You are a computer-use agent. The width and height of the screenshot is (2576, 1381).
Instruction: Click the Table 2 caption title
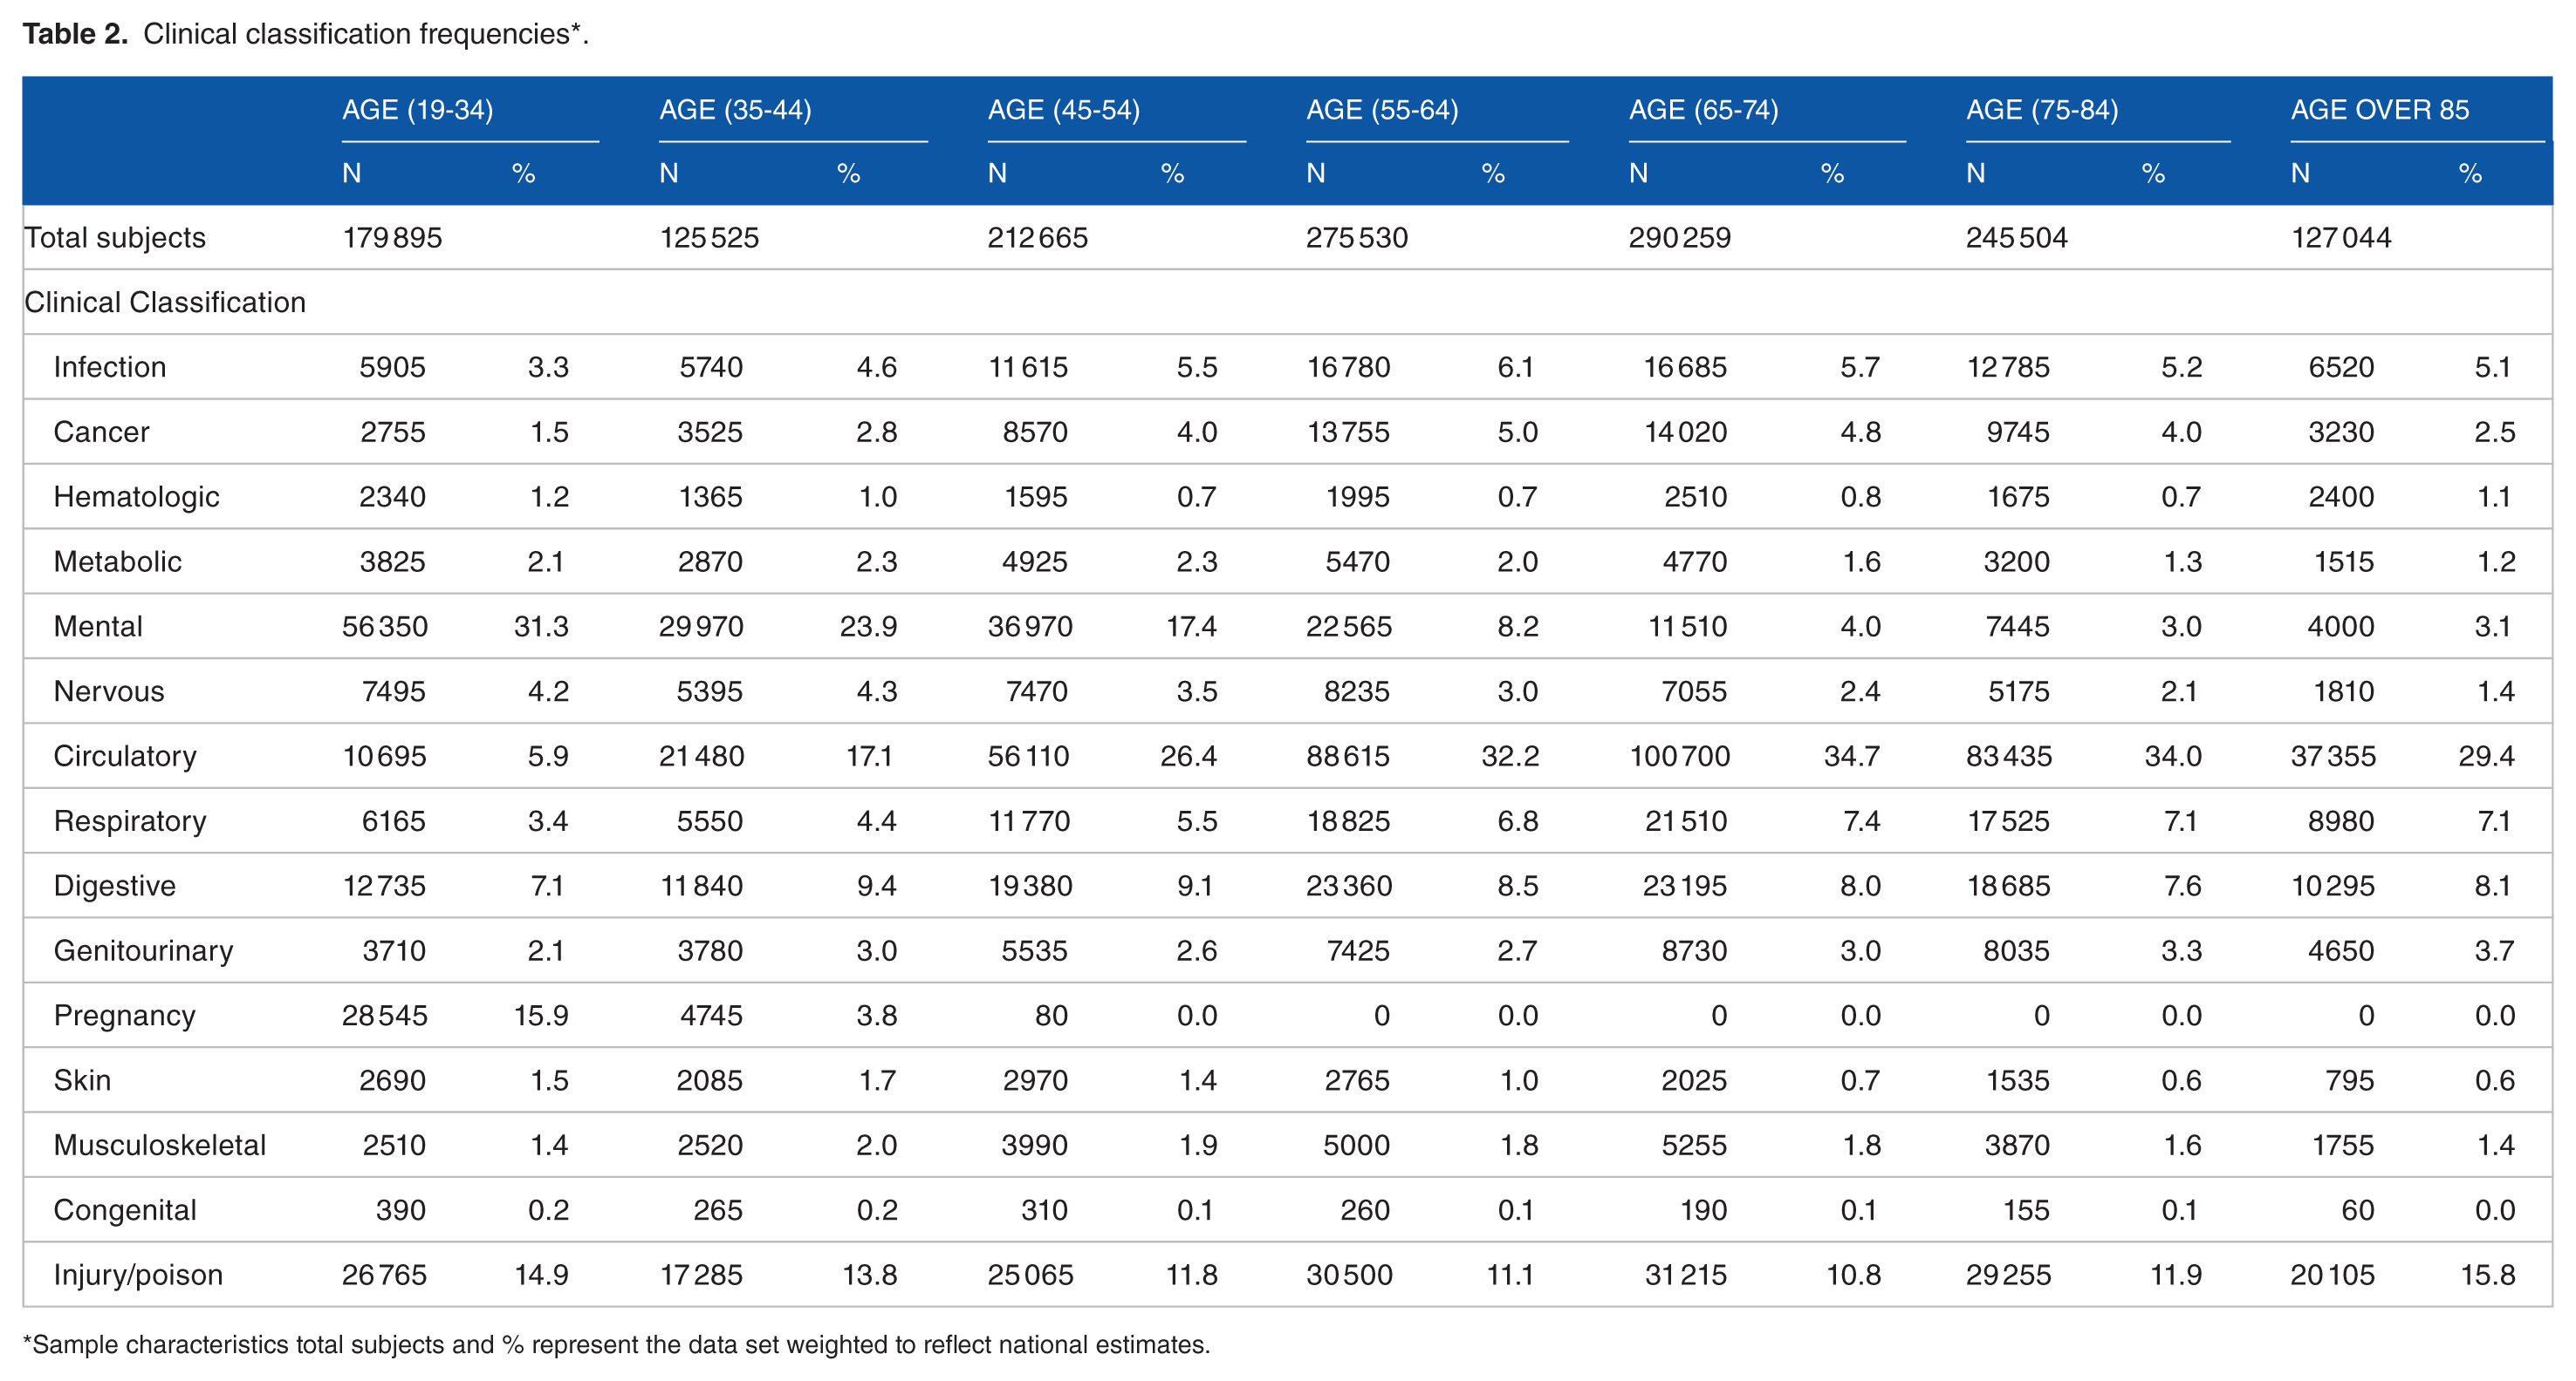click(305, 34)
